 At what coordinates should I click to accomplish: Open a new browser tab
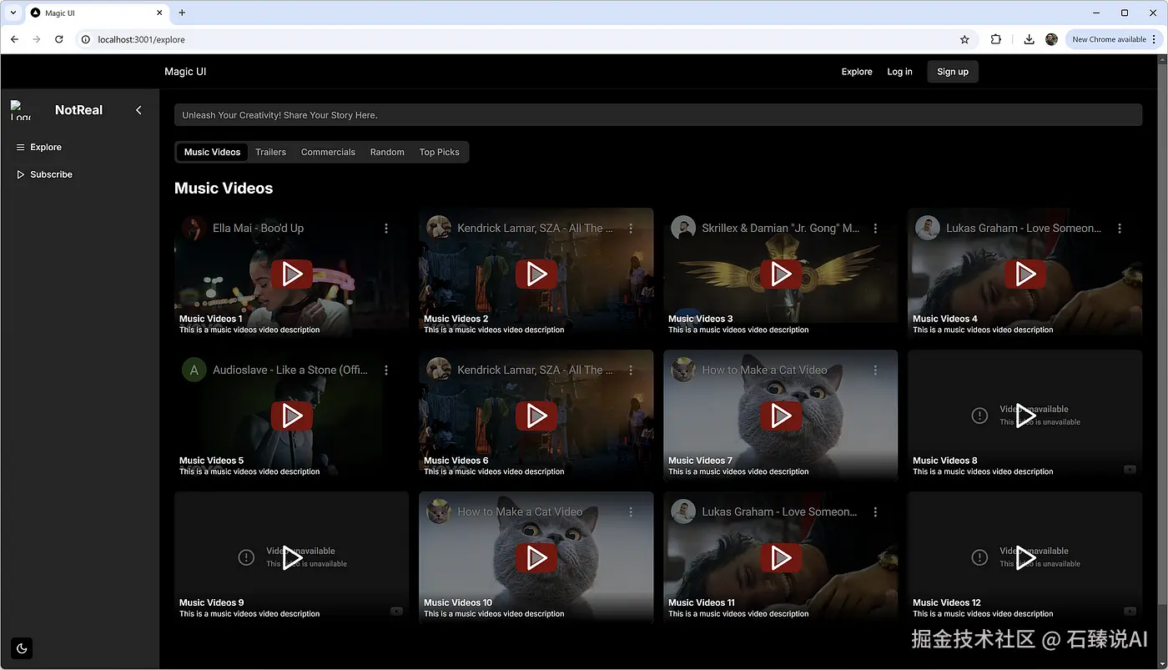(x=182, y=13)
